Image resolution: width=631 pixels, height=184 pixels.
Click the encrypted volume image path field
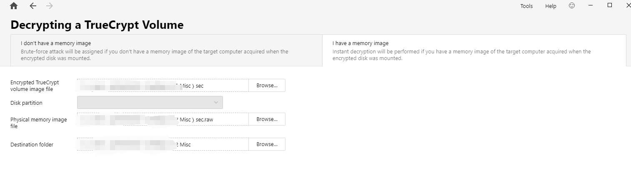coord(163,86)
